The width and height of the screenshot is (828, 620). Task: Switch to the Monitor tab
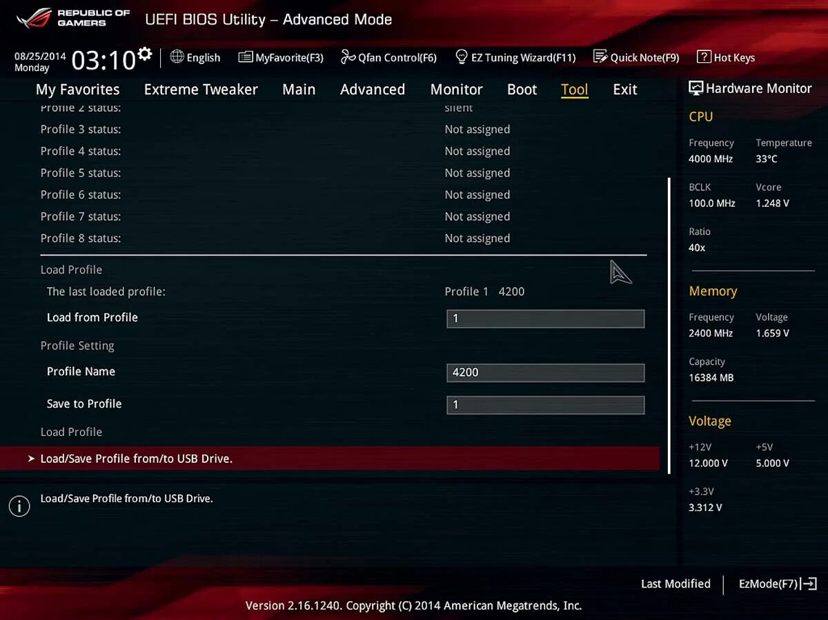point(456,90)
